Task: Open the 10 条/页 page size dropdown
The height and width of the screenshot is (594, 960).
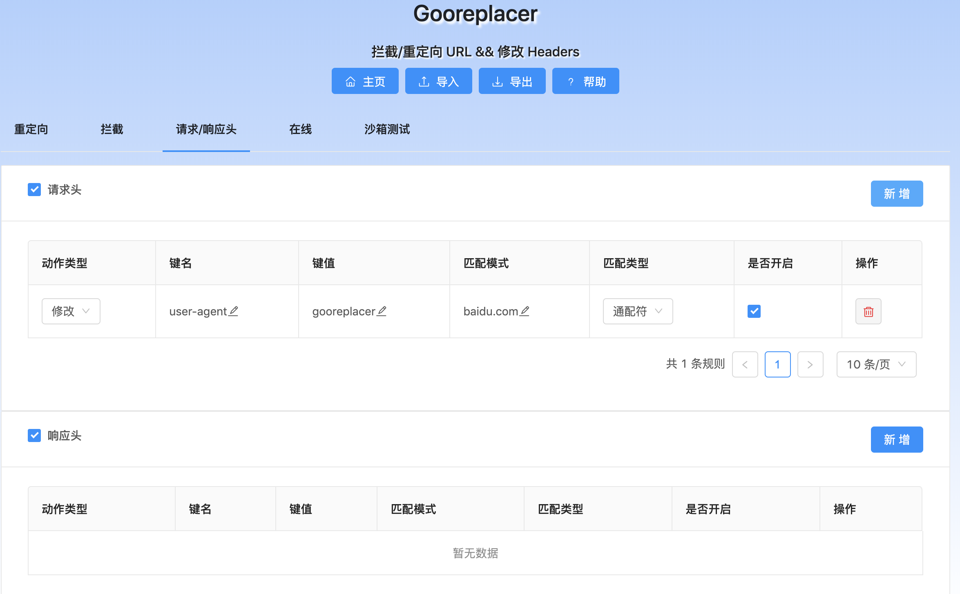Action: (x=876, y=364)
